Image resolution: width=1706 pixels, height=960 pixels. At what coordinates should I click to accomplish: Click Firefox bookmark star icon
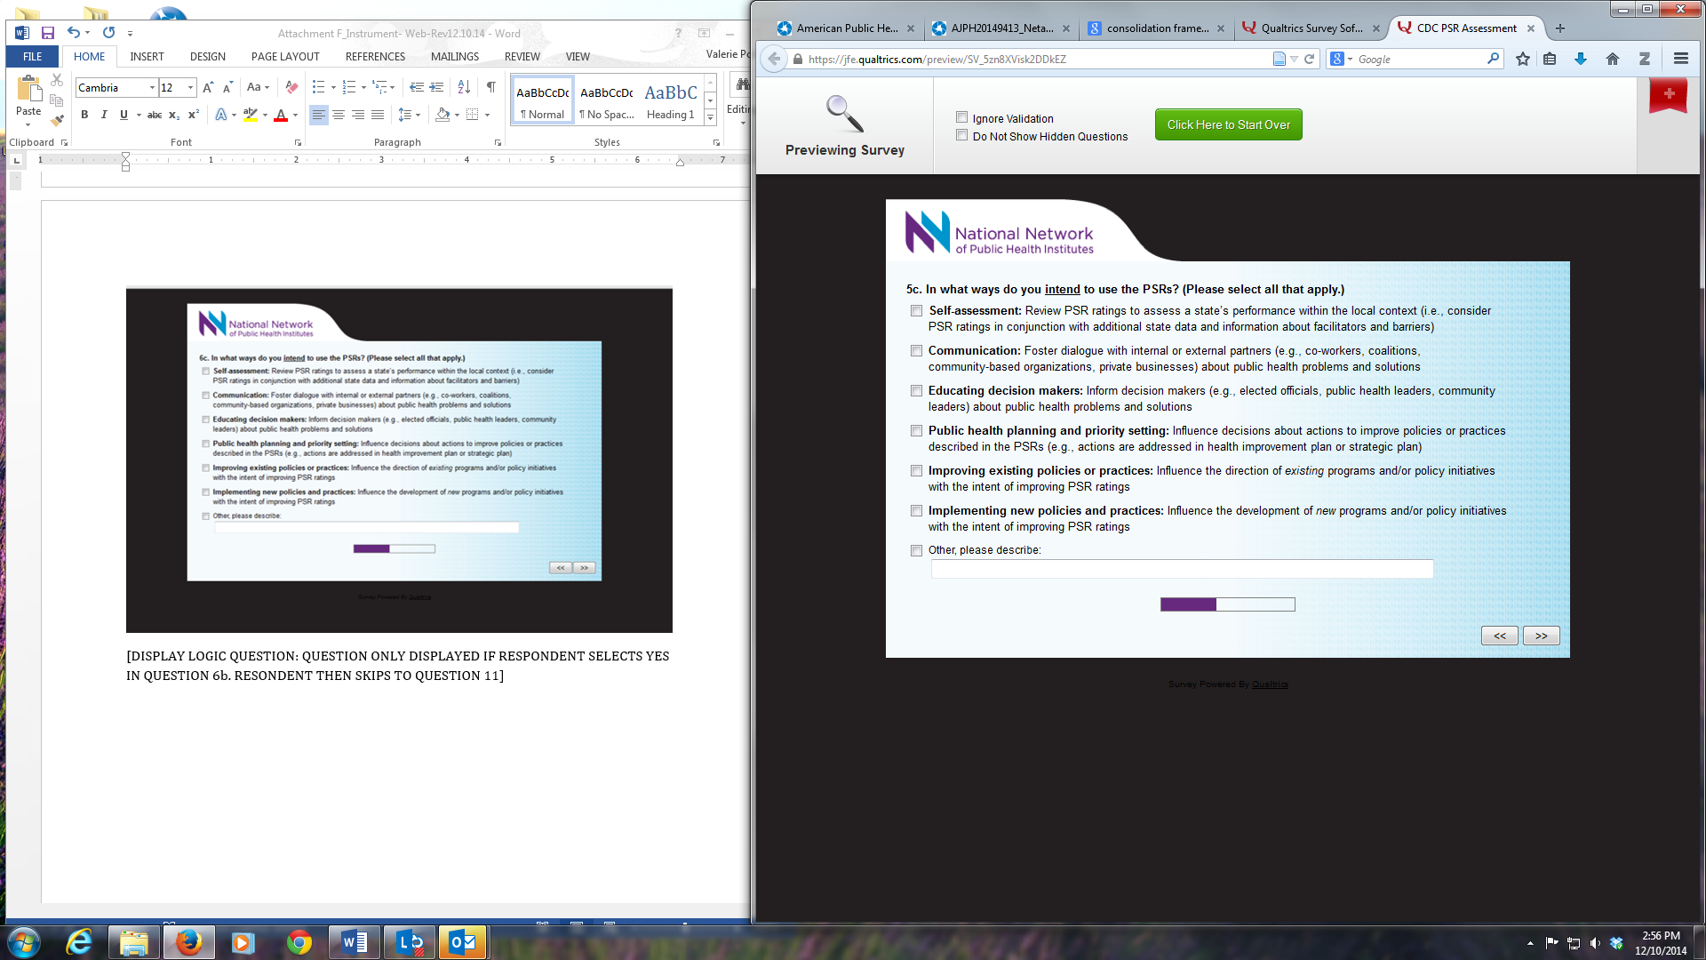1523,59
